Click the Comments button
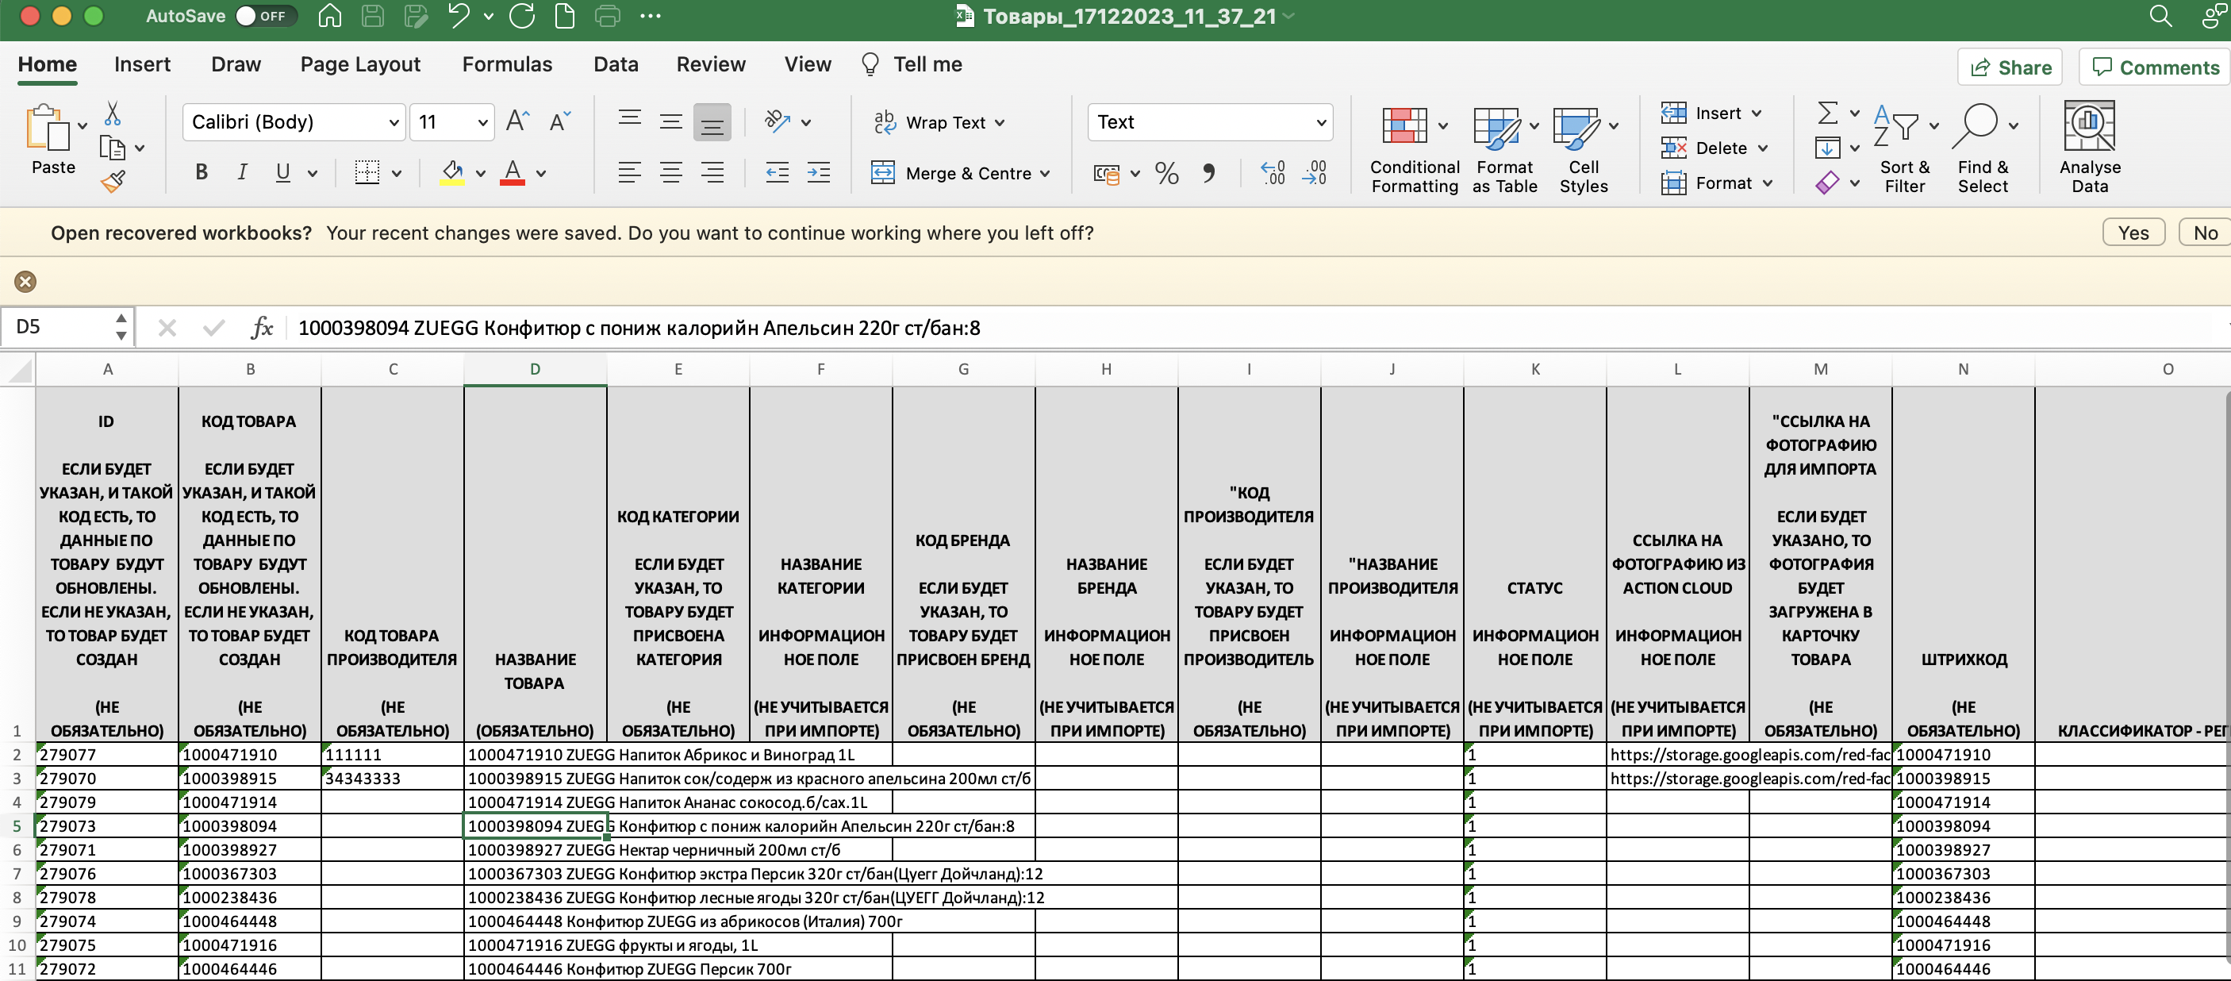 pyautogui.click(x=2156, y=67)
